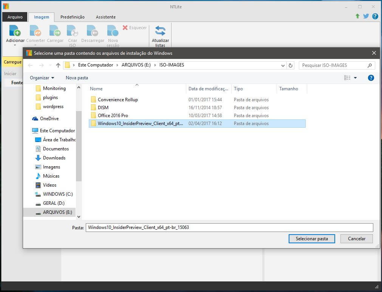The image size is (382, 292).
Task: Switch to the Predefinição tab
Action: [x=72, y=17]
